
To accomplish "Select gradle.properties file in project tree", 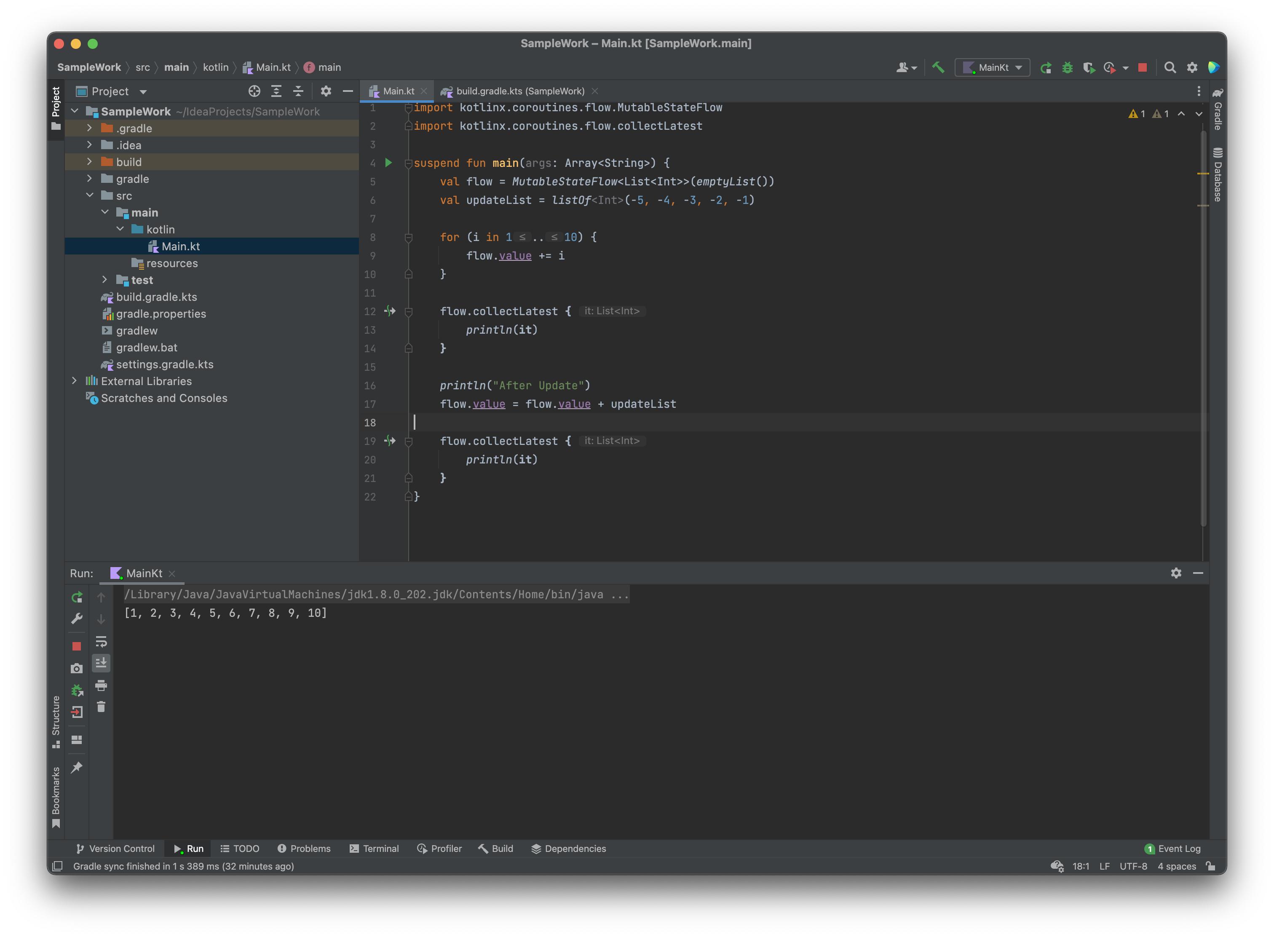I will click(x=161, y=313).
